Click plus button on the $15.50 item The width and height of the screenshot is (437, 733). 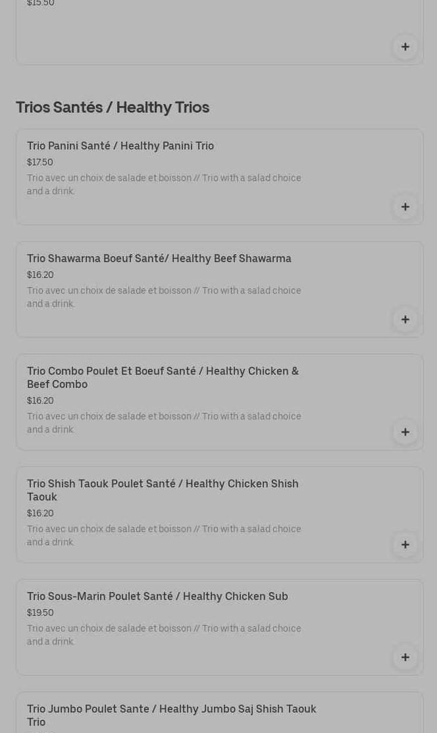(405, 47)
